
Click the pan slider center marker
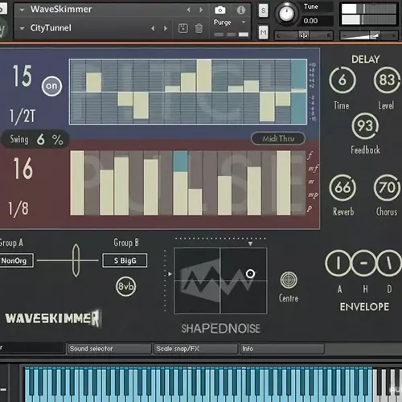click(304, 35)
